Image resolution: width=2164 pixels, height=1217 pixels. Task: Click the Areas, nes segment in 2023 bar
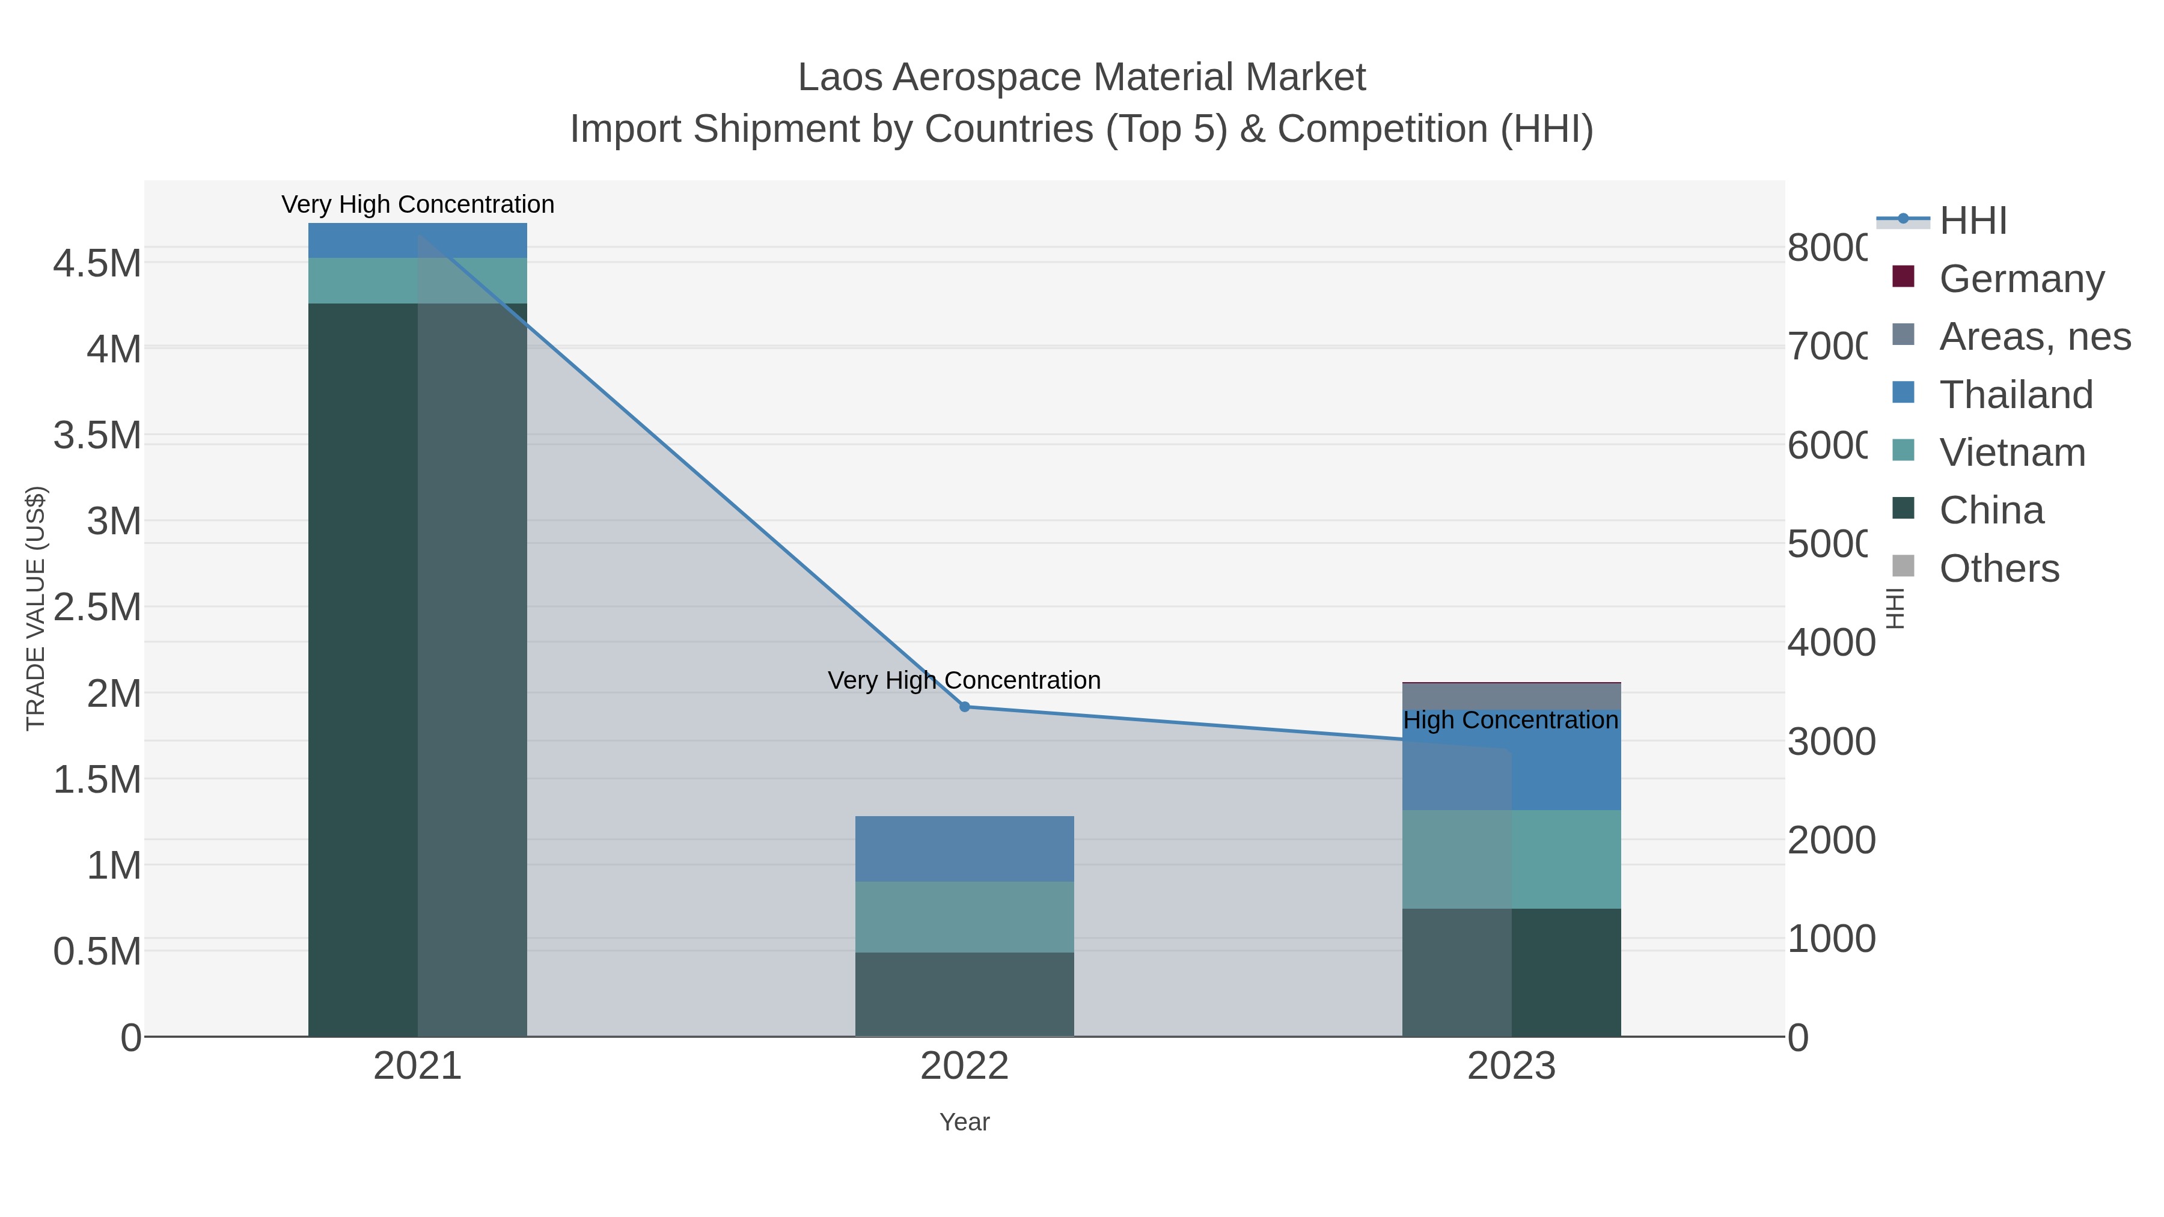coord(1511,697)
